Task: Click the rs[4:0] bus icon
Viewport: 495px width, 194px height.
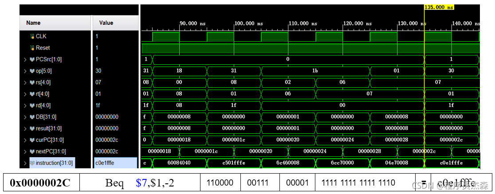Action: [x=32, y=82]
